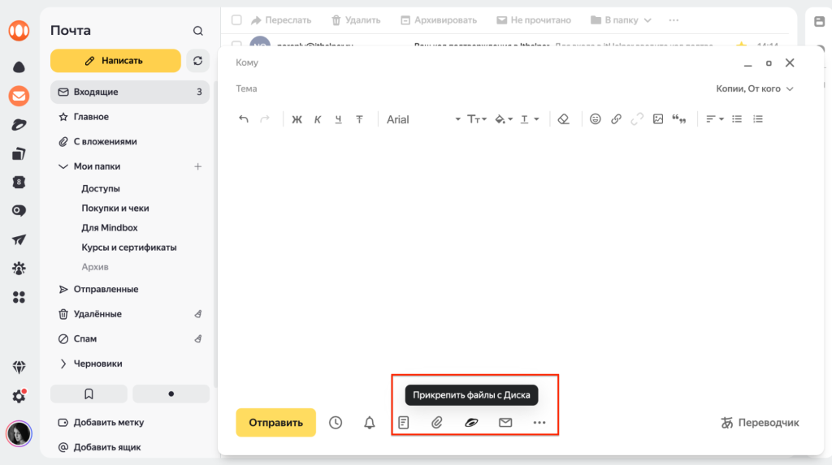
Task: Insert an emoji via smiley icon
Action: 596,119
